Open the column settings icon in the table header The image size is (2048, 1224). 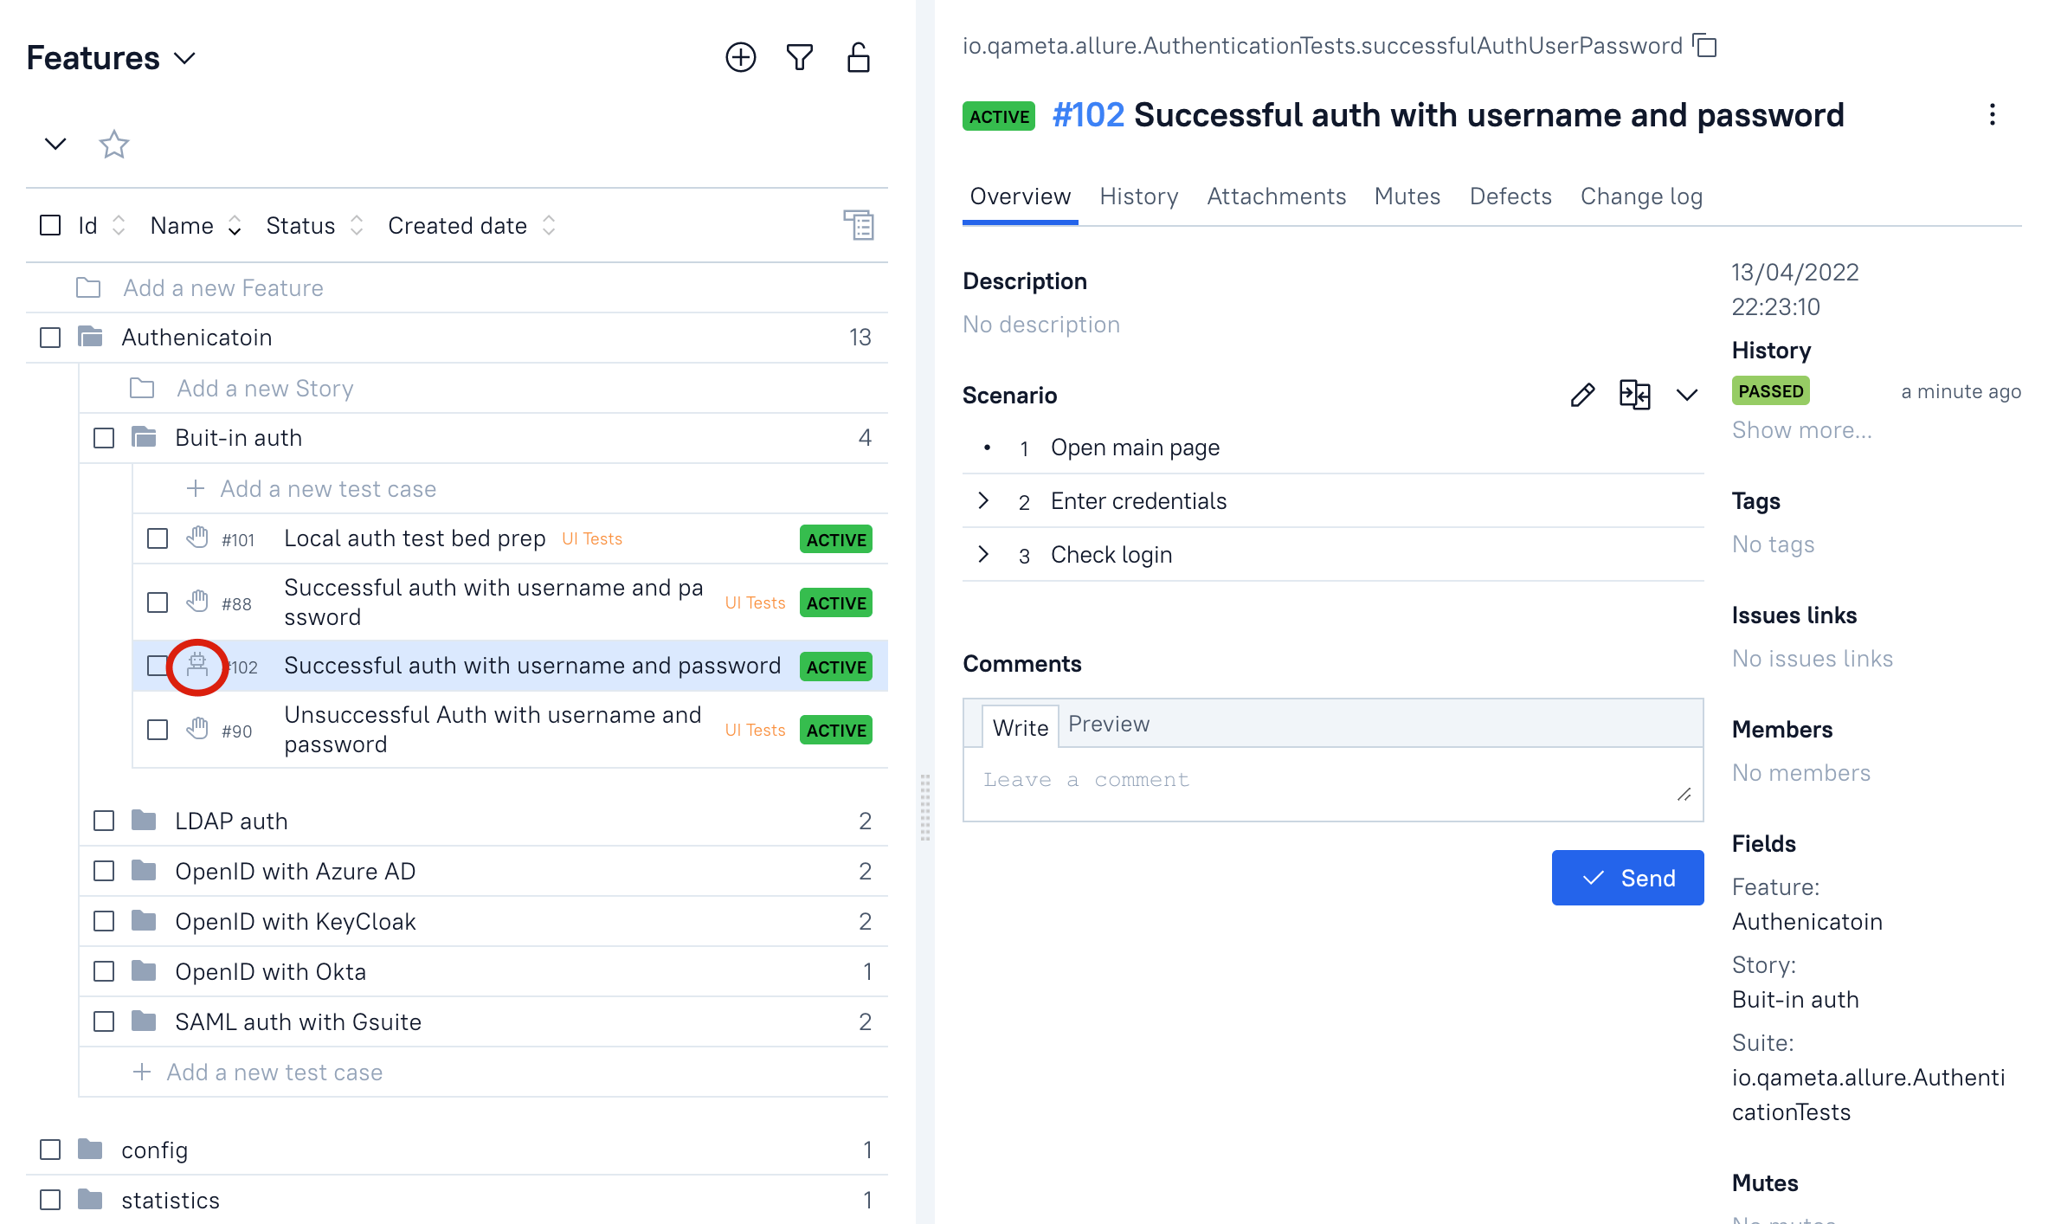tap(859, 225)
